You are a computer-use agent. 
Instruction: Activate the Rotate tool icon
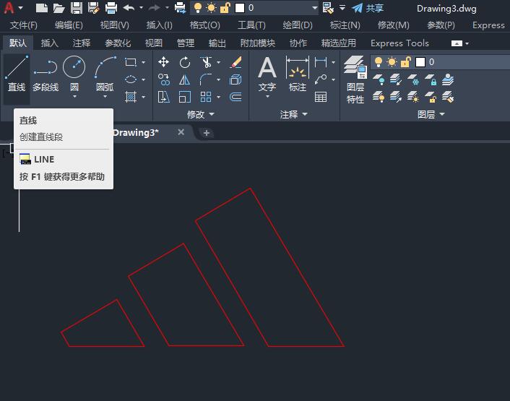click(185, 62)
